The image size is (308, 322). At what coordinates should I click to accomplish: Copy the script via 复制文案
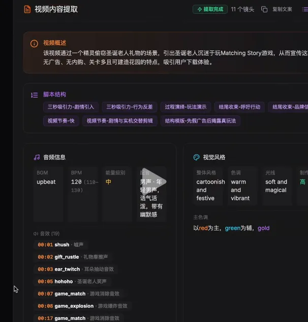pyautogui.click(x=282, y=9)
